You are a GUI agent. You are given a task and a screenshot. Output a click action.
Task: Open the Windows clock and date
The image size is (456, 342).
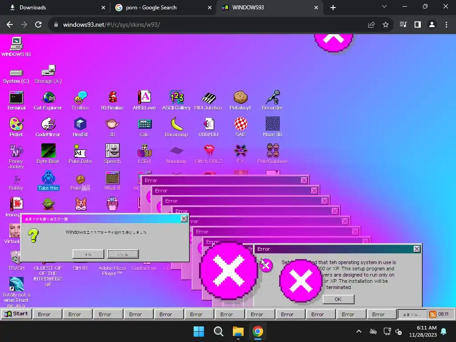423,331
